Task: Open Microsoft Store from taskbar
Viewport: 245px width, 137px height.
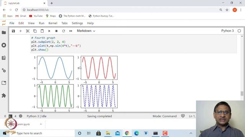Action: click(x=98, y=133)
